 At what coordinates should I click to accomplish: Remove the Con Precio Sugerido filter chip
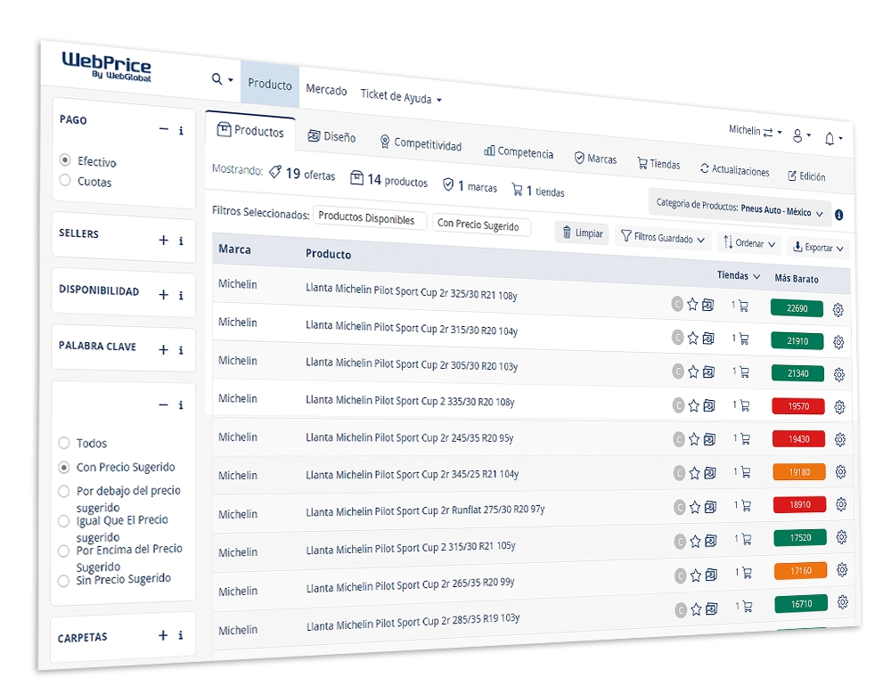481,225
